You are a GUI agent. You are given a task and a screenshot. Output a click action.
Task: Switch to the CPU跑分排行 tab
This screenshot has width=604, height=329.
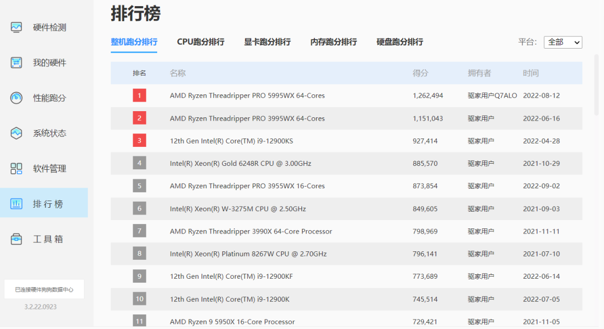(x=201, y=42)
